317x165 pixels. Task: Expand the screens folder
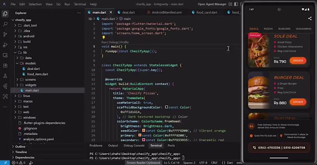(x=17, y=80)
